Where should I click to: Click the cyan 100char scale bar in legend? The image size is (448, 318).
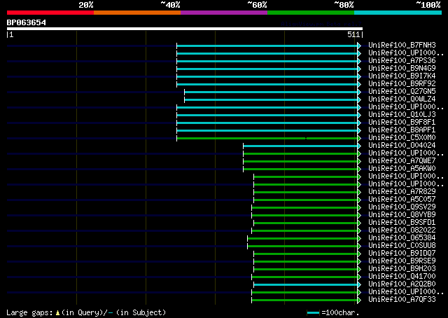(313, 312)
